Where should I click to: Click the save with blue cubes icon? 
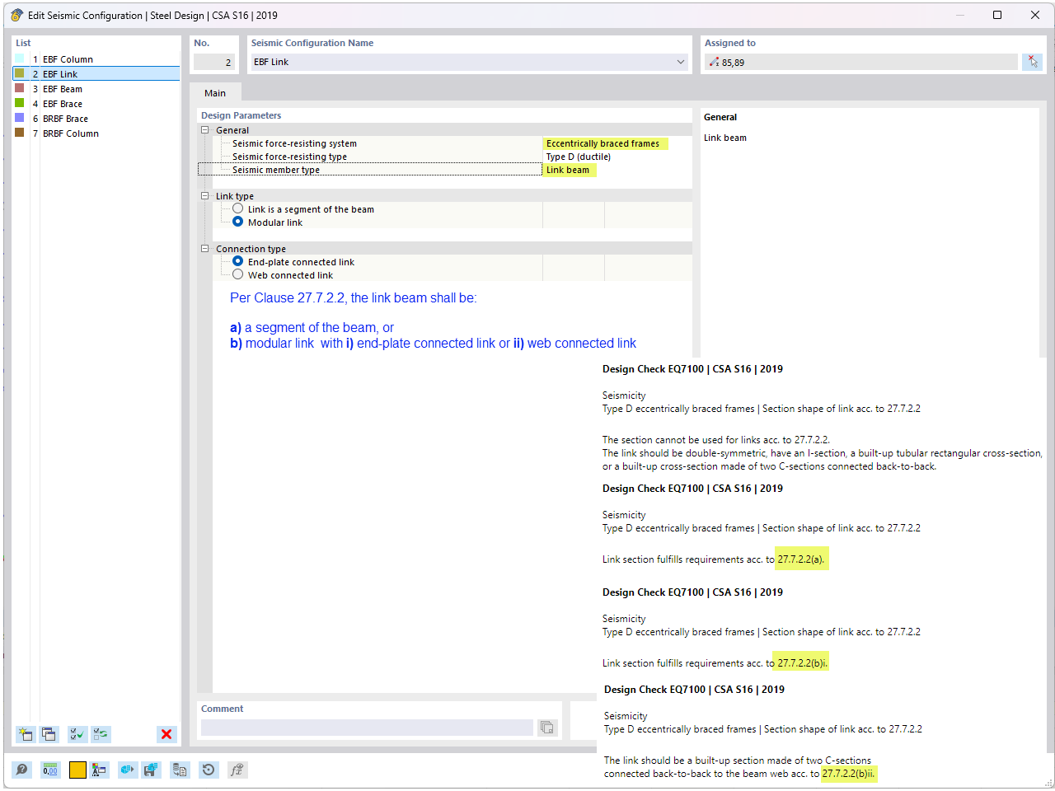click(x=150, y=770)
